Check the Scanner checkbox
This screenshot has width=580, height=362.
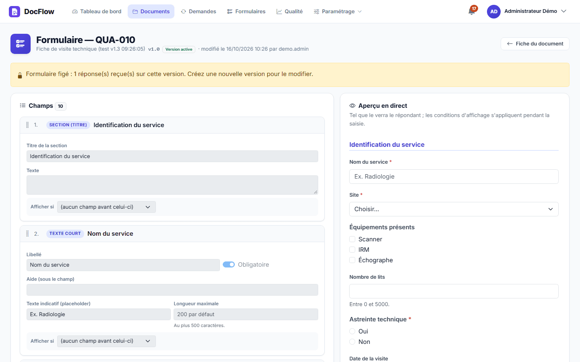[x=352, y=239]
